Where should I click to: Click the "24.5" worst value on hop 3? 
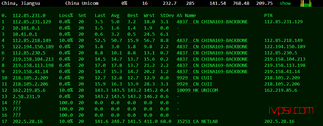(149, 34)
